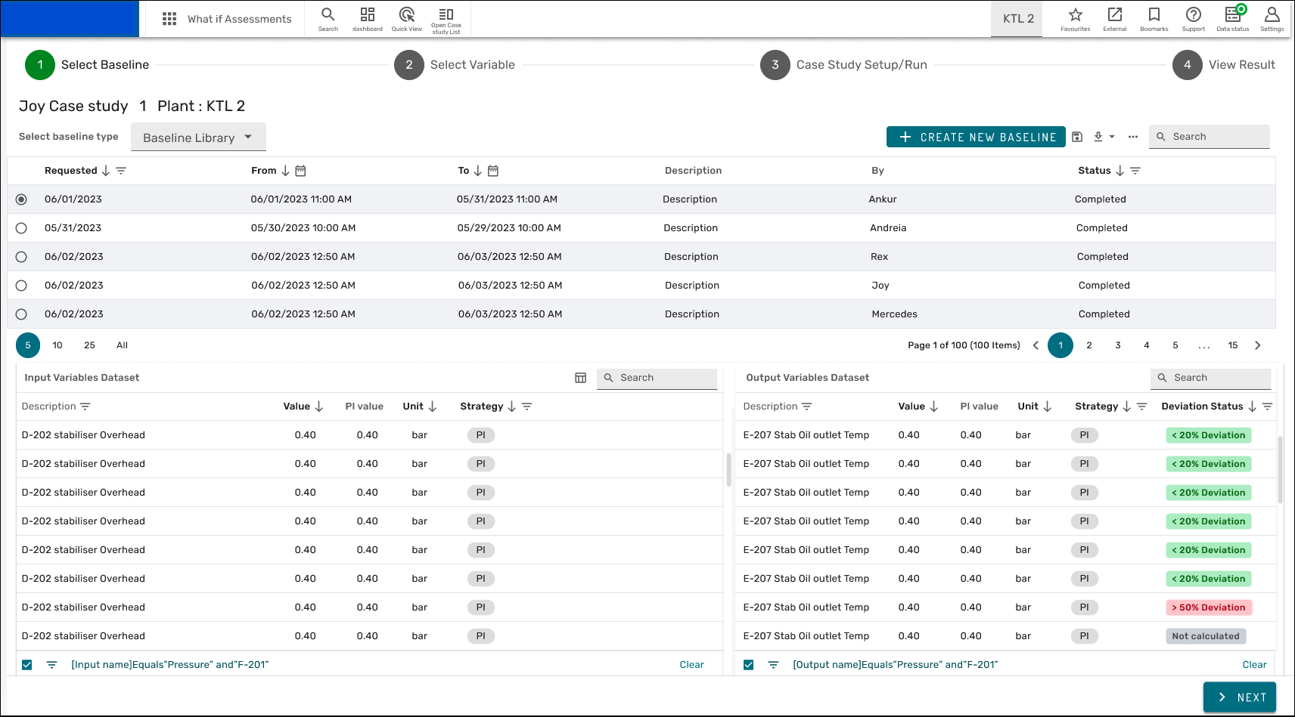Open column chooser in Input Variables
Image resolution: width=1295 pixels, height=717 pixels.
tap(580, 378)
